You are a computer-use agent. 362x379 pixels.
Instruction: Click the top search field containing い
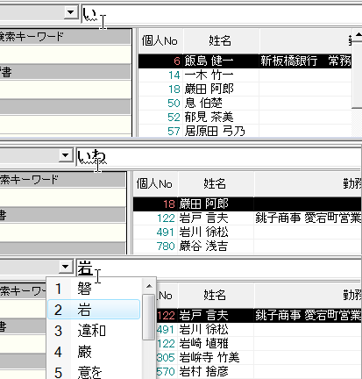point(221,14)
